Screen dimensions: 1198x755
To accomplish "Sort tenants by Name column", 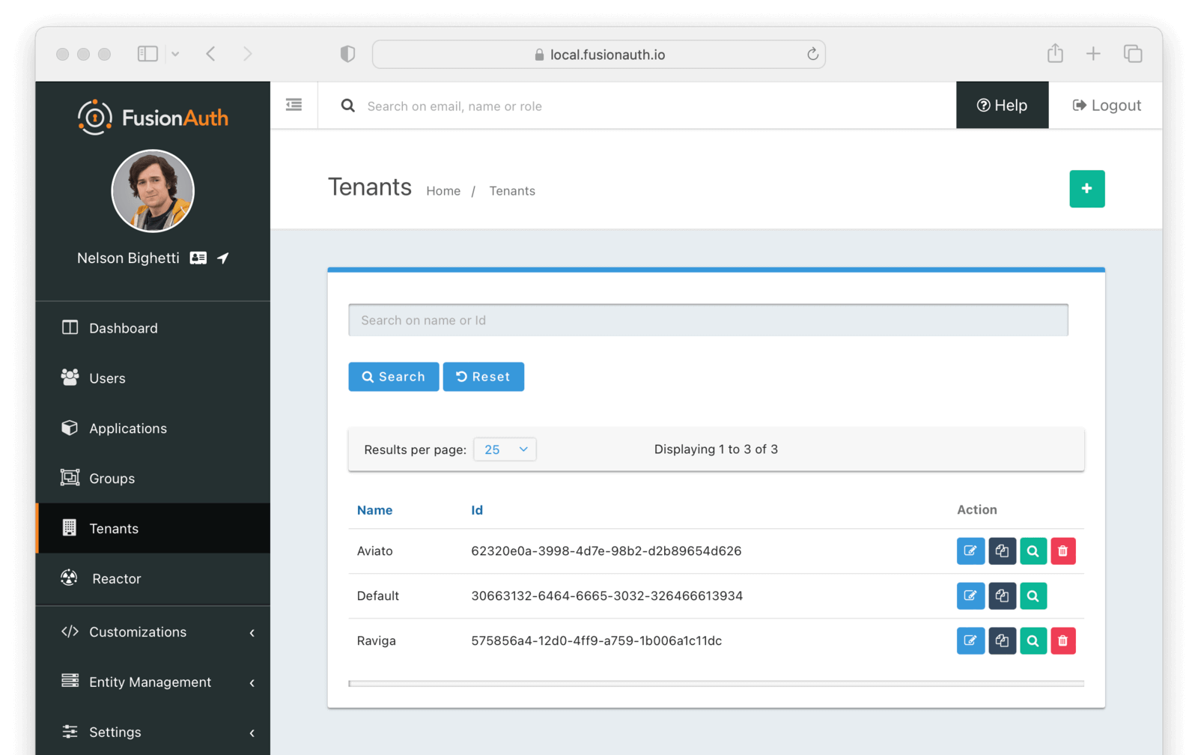I will tap(374, 510).
